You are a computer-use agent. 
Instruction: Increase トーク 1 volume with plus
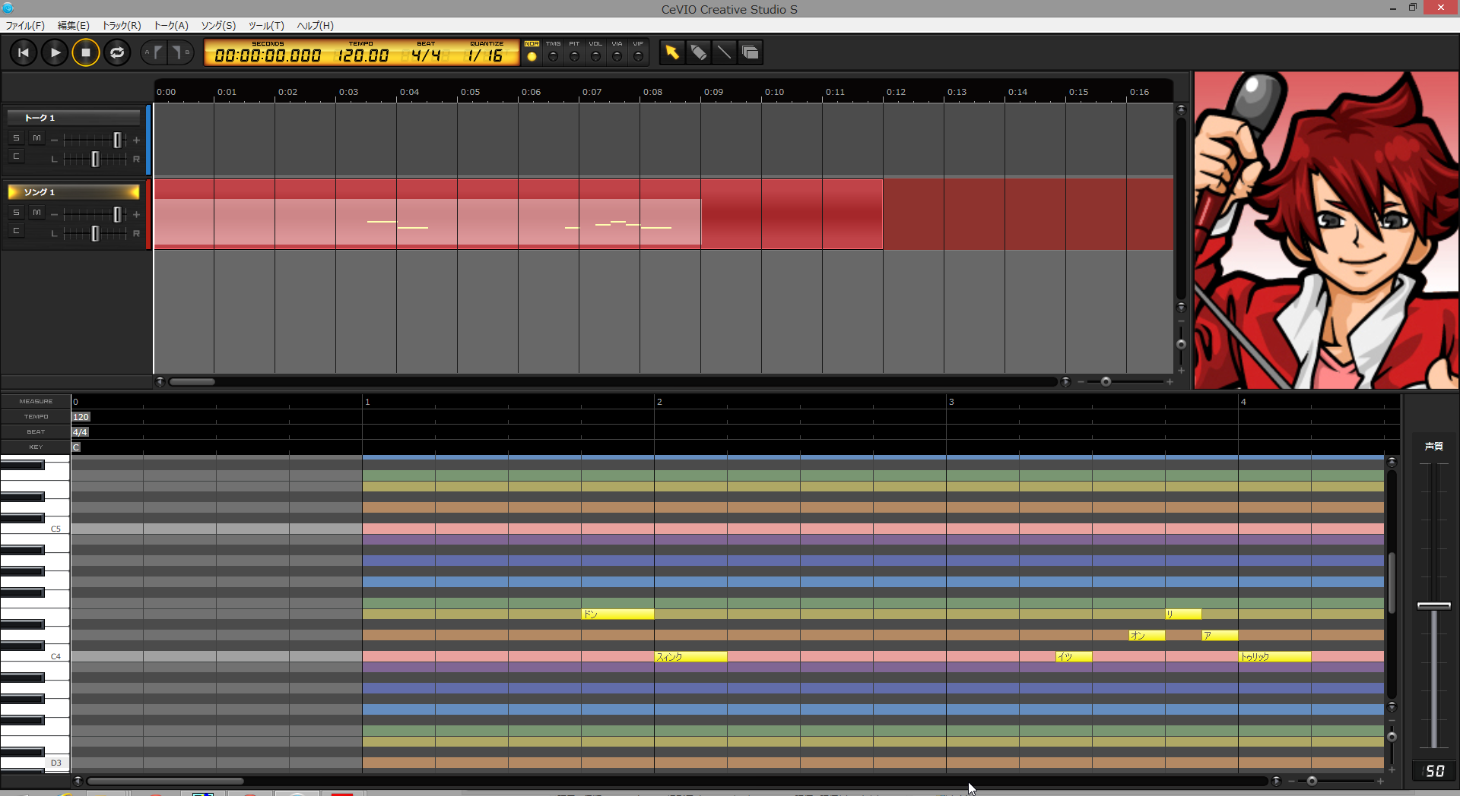[x=136, y=140]
